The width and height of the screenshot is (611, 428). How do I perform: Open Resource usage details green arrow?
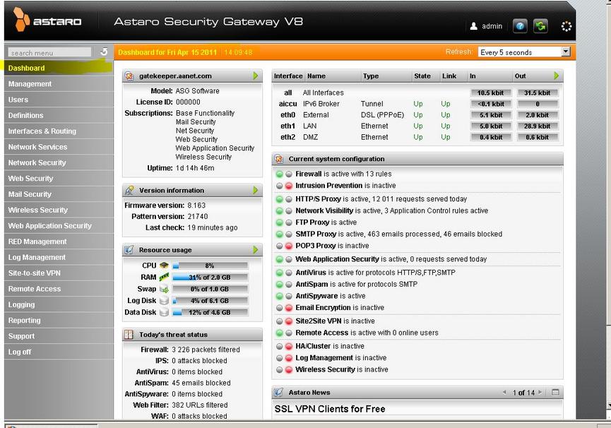coord(256,250)
